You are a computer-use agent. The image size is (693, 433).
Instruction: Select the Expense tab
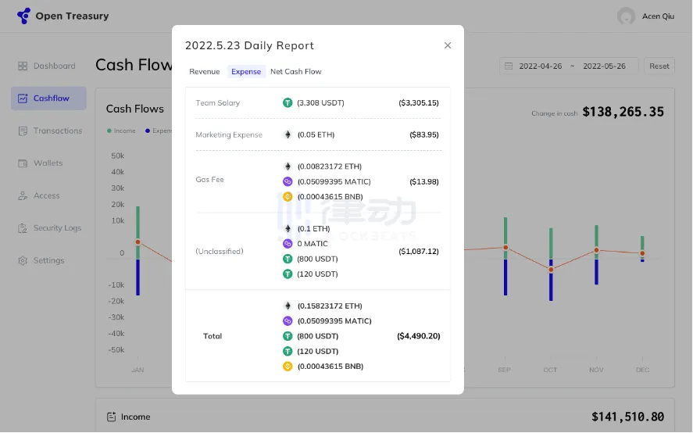[x=246, y=72]
